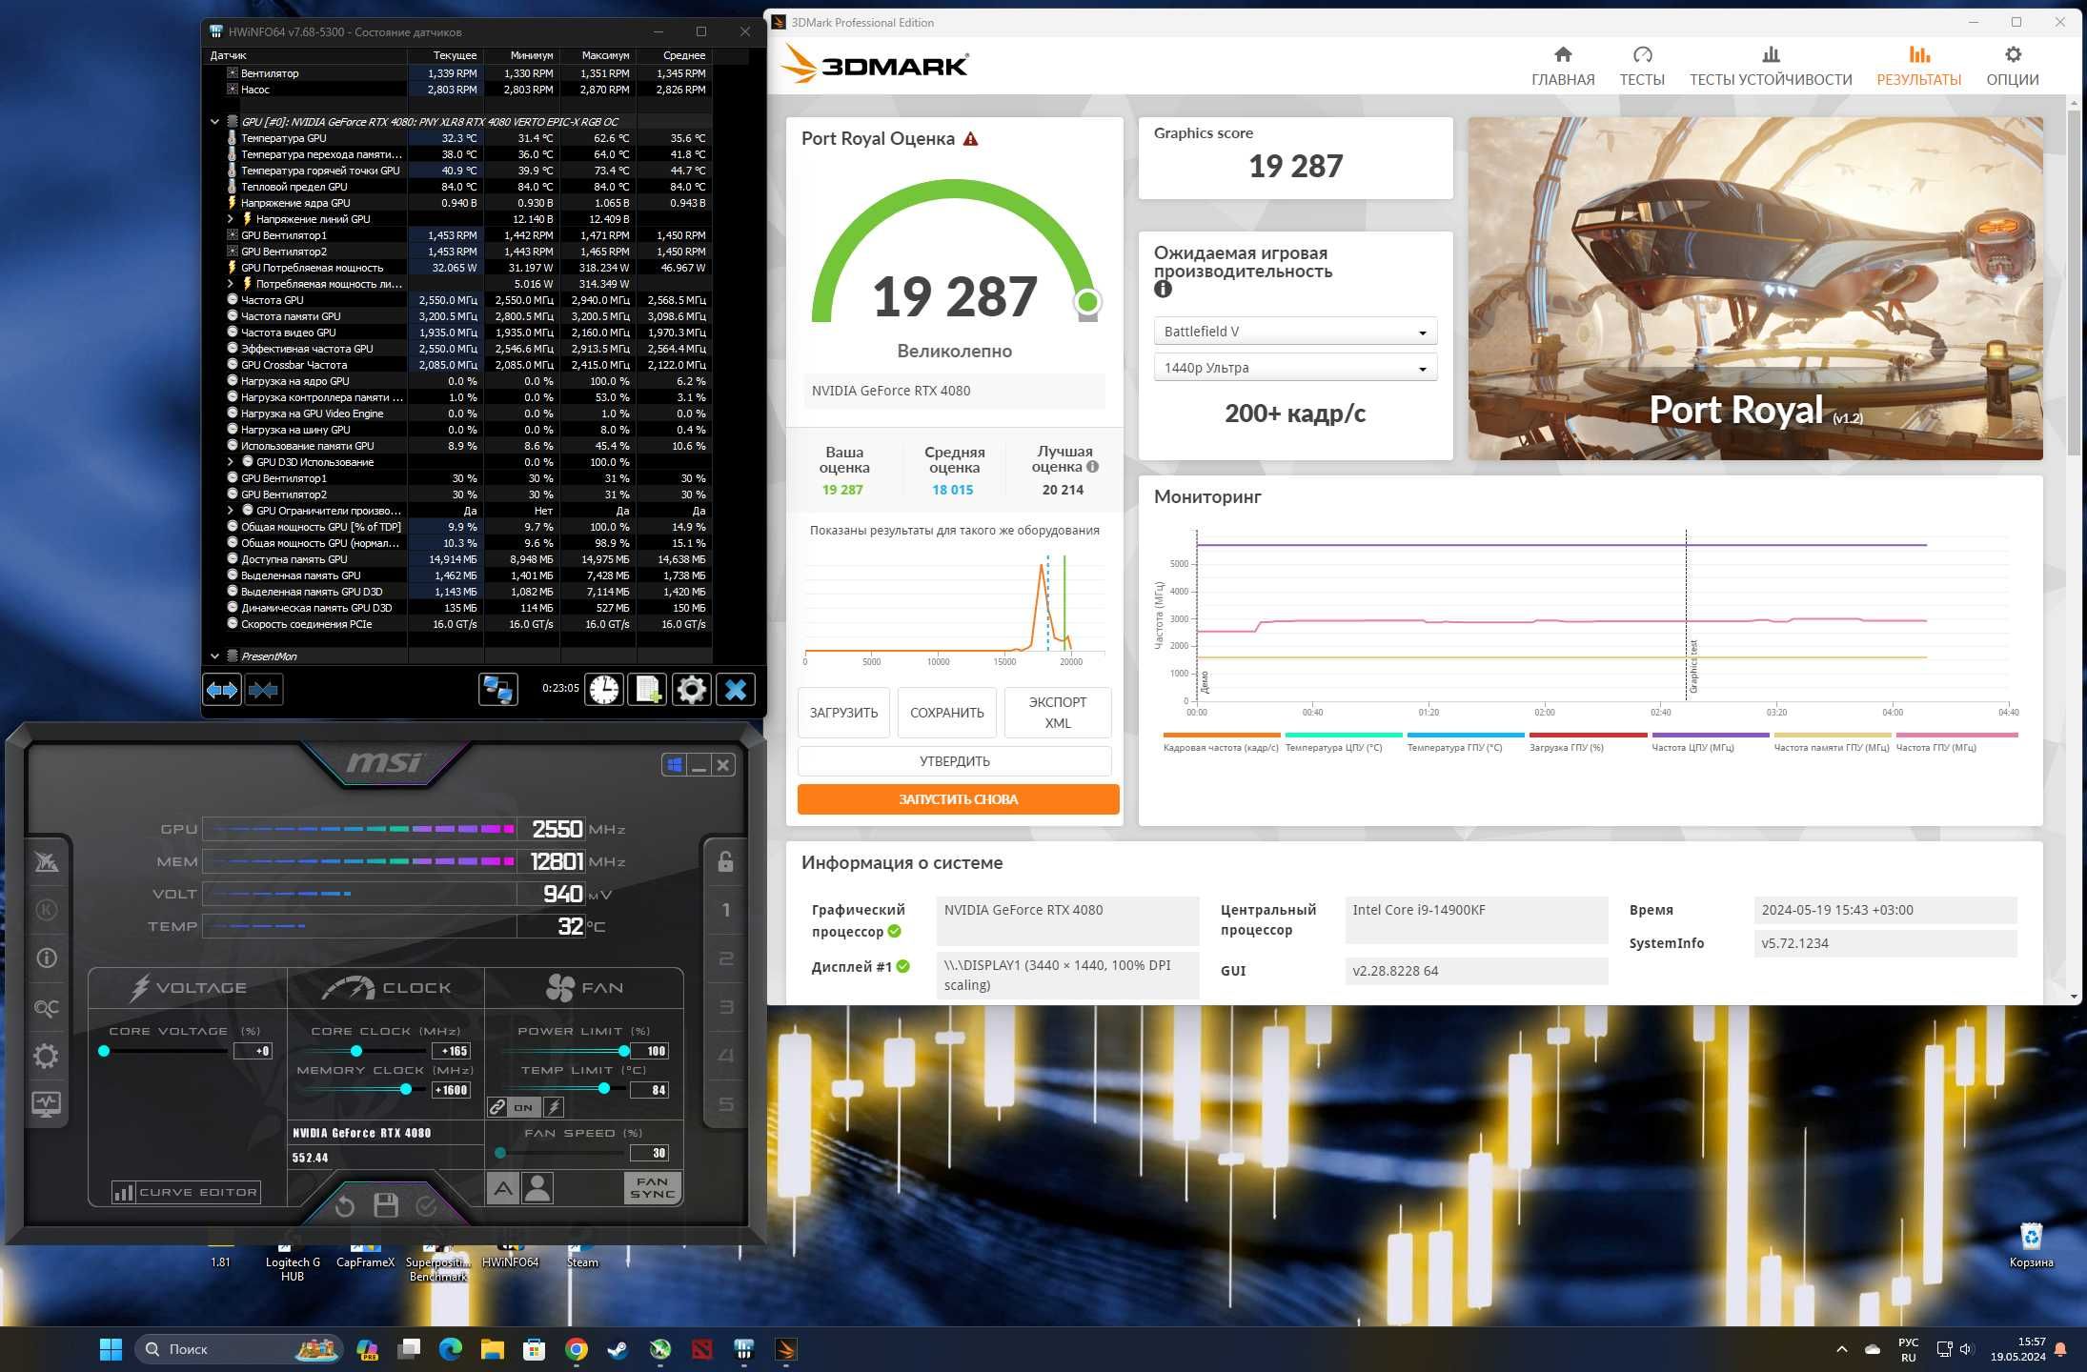Toggle Температура ЦПУ legend in monitoring chart
This screenshot has width=2087, height=1372.
click(x=1343, y=742)
